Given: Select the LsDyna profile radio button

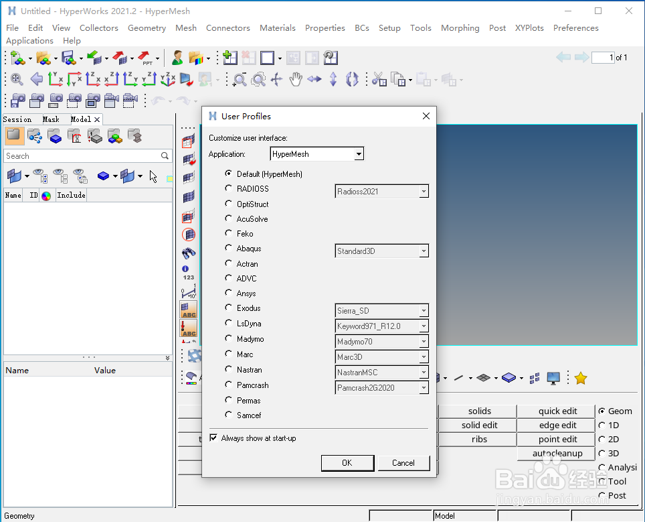Looking at the screenshot, I should pyautogui.click(x=228, y=323).
